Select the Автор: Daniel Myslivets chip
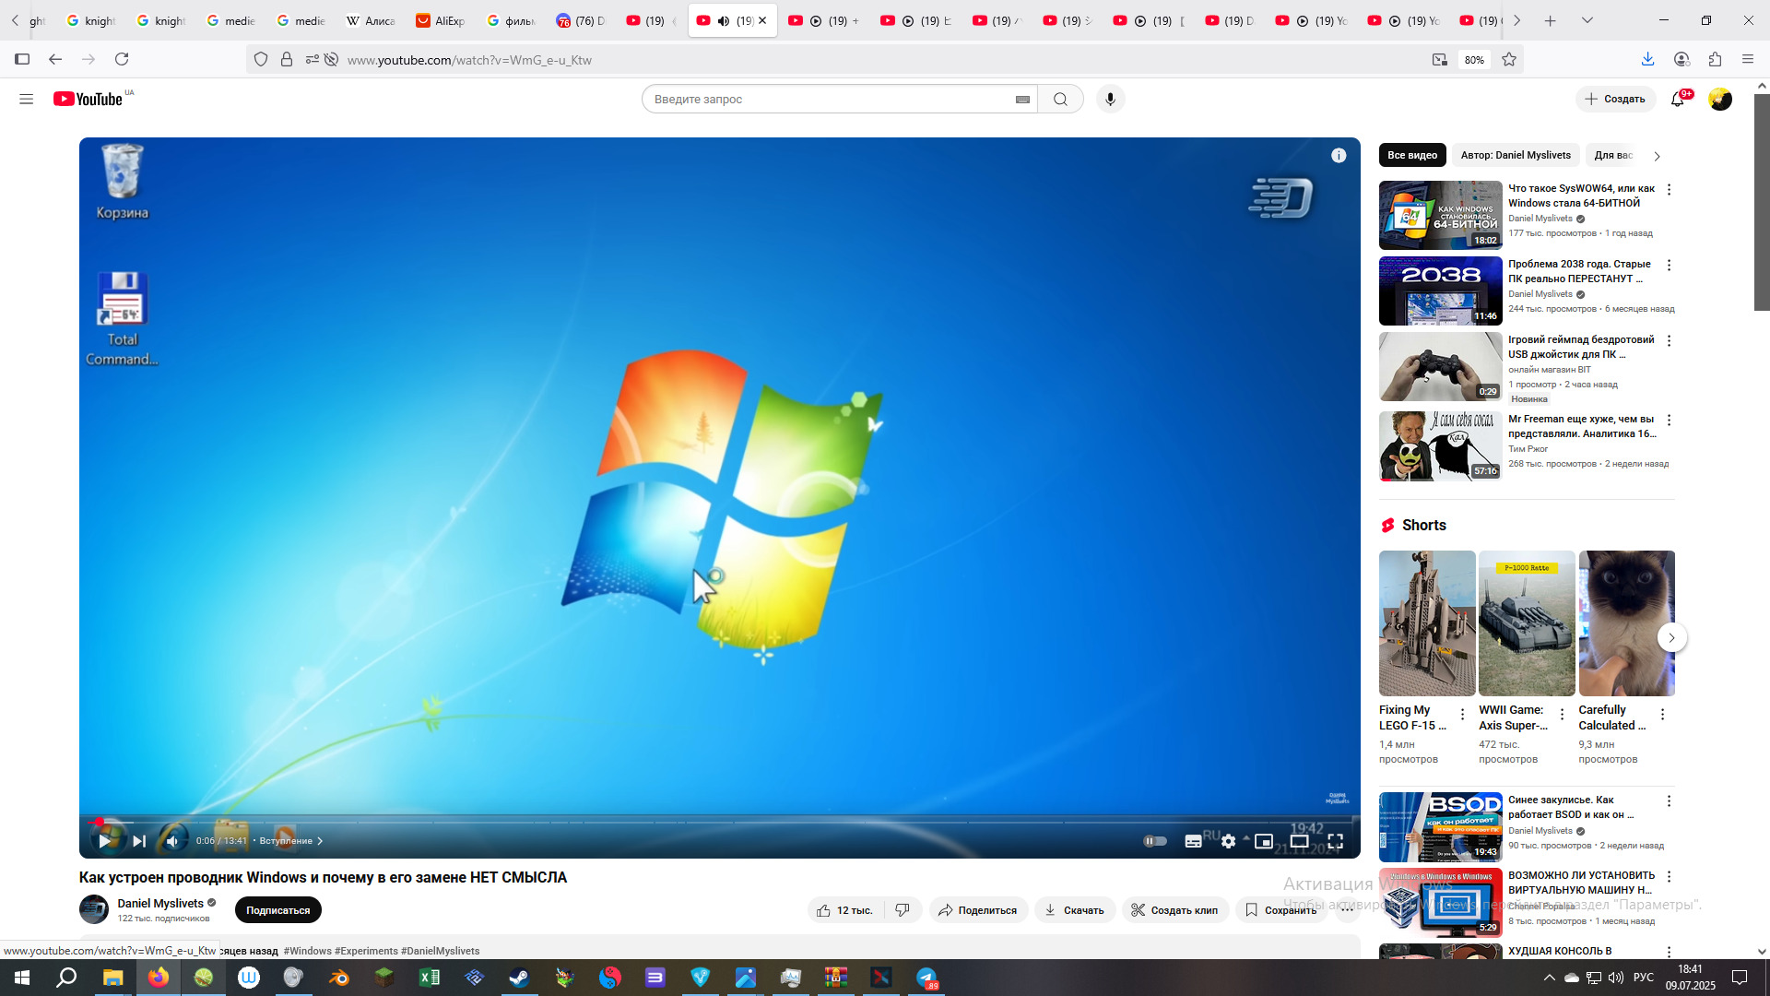The height and width of the screenshot is (996, 1770). (x=1515, y=155)
